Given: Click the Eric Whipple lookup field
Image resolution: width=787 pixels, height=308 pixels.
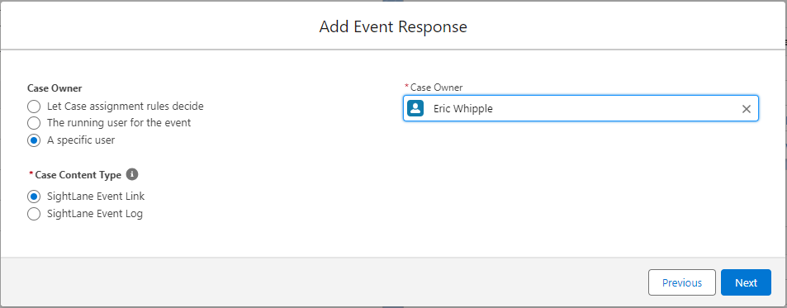Looking at the screenshot, I should click(x=581, y=108).
